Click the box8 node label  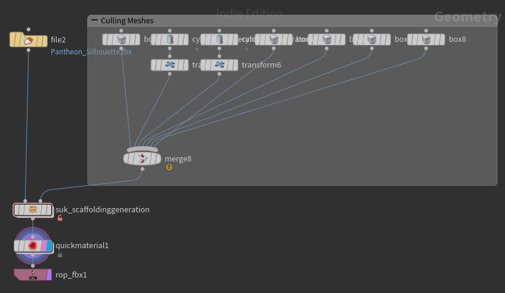[x=457, y=39]
